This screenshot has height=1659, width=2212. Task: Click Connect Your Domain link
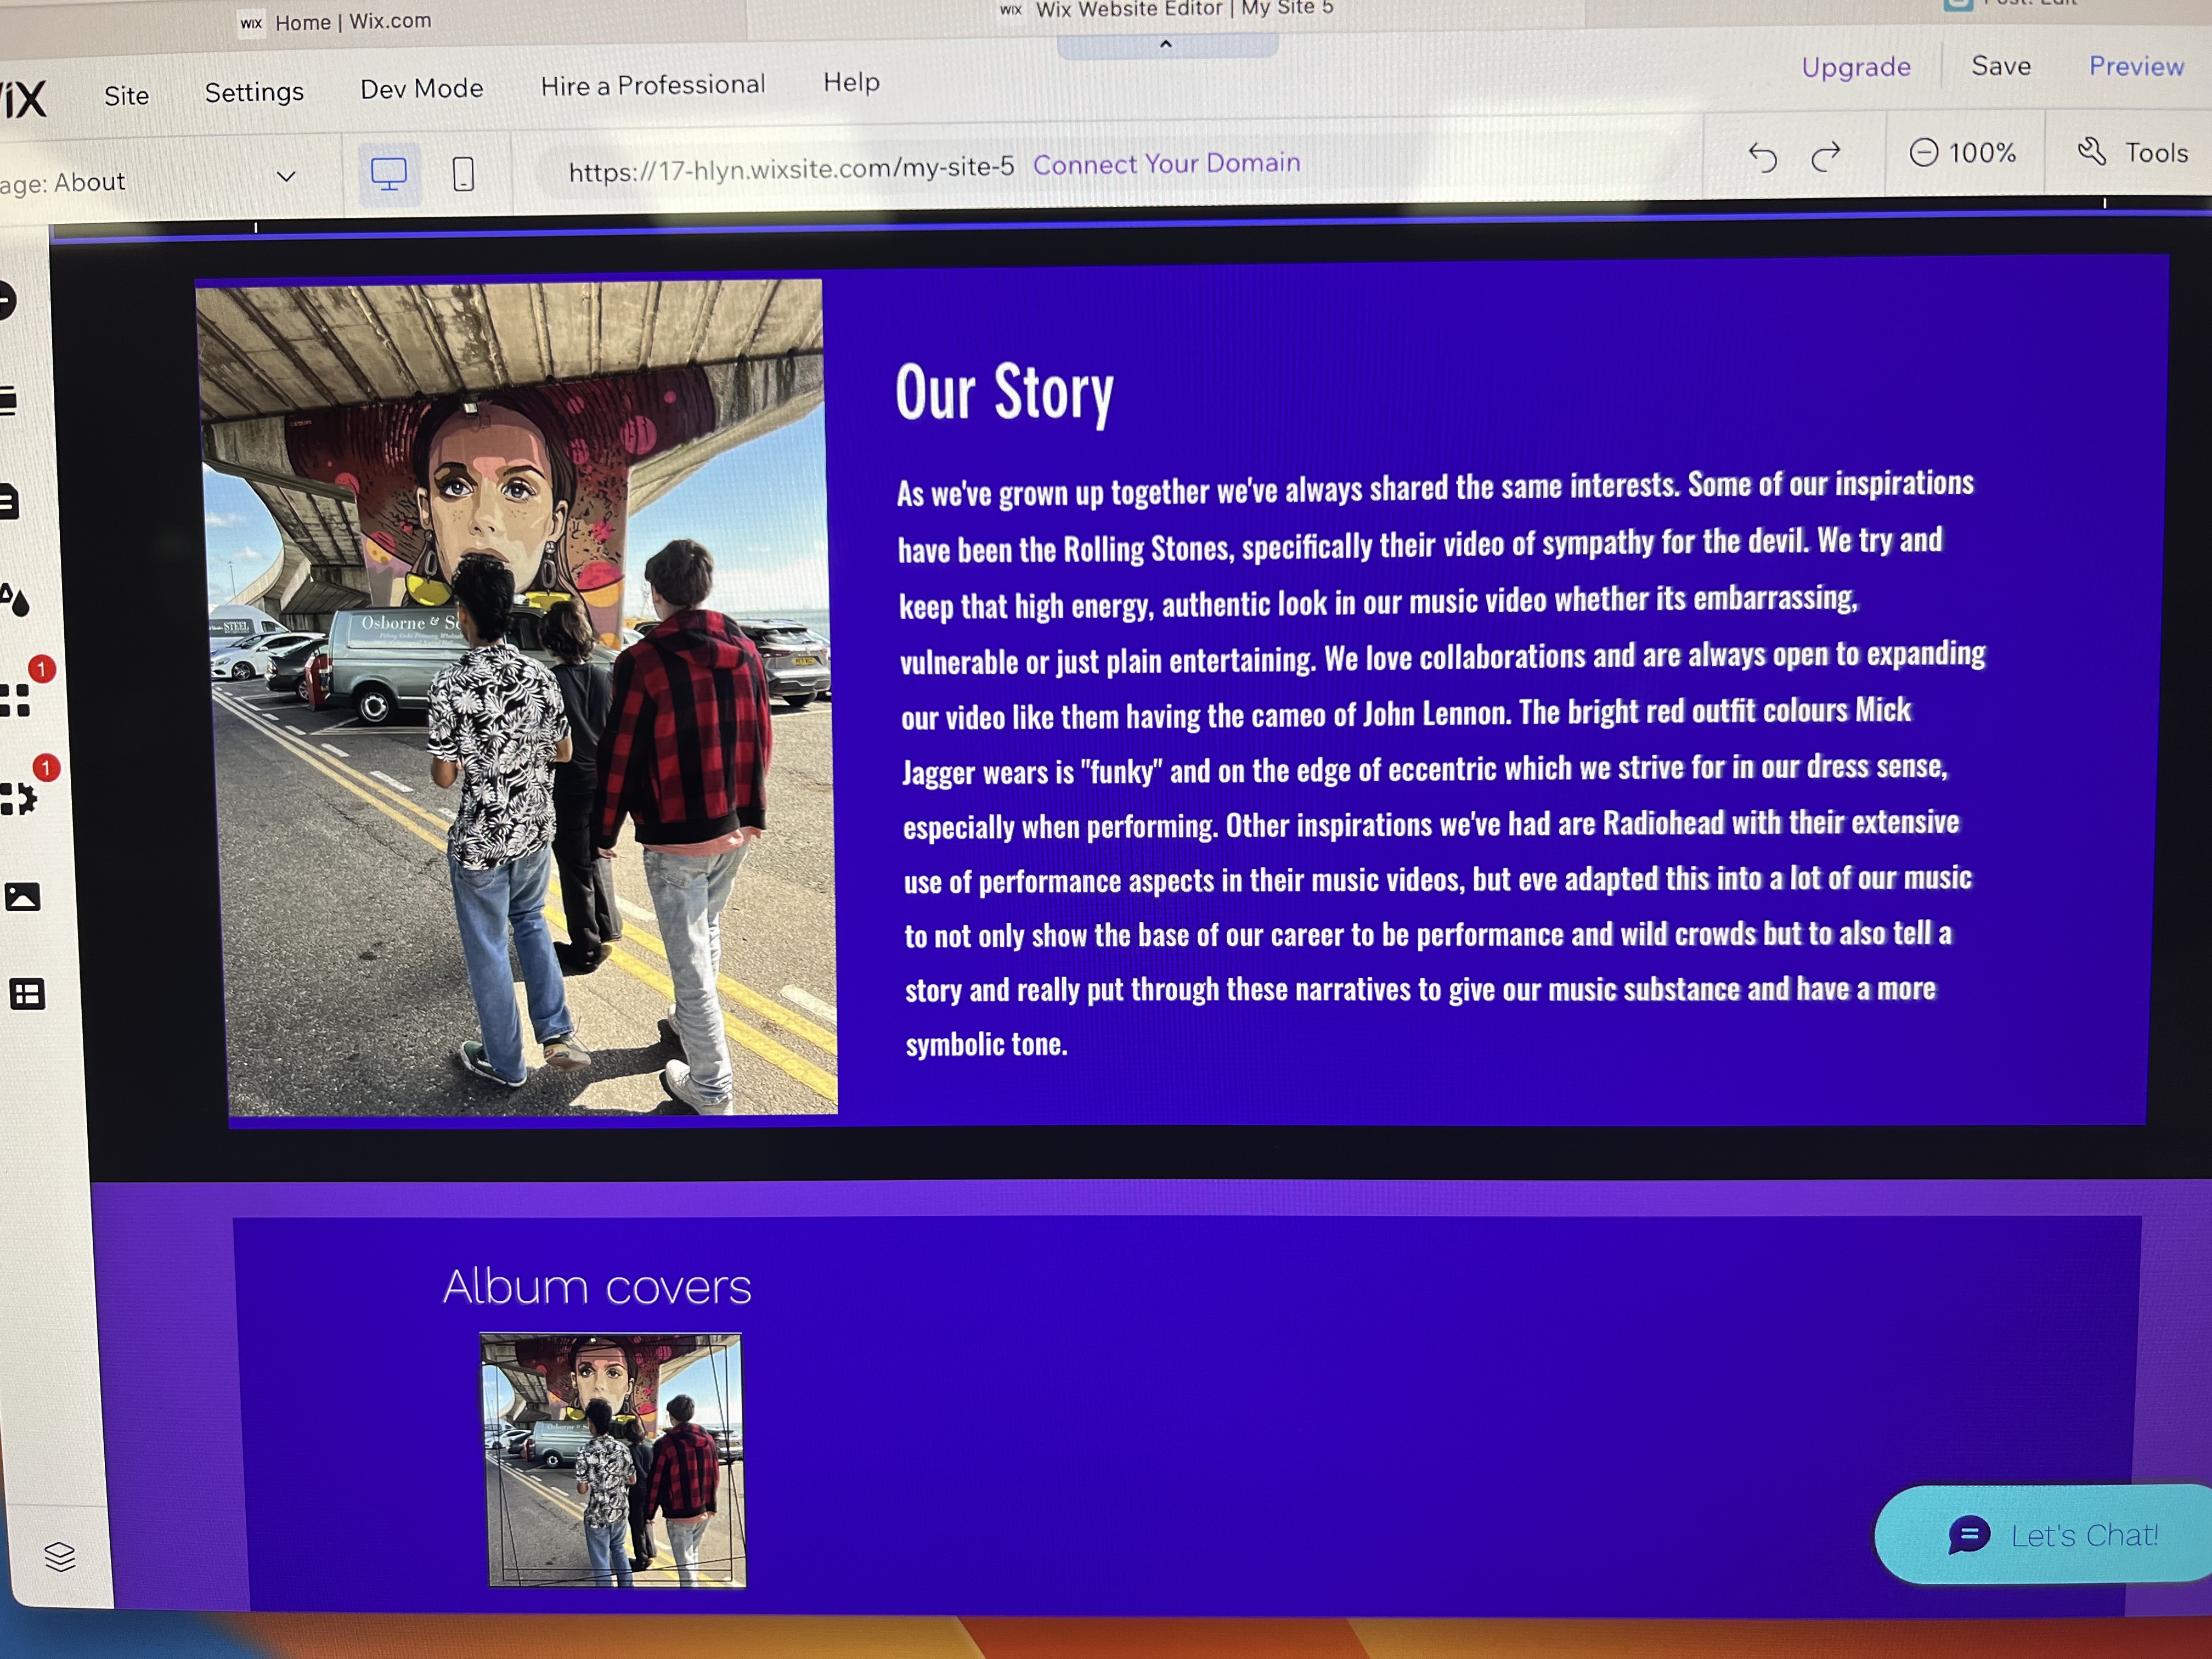[1166, 163]
